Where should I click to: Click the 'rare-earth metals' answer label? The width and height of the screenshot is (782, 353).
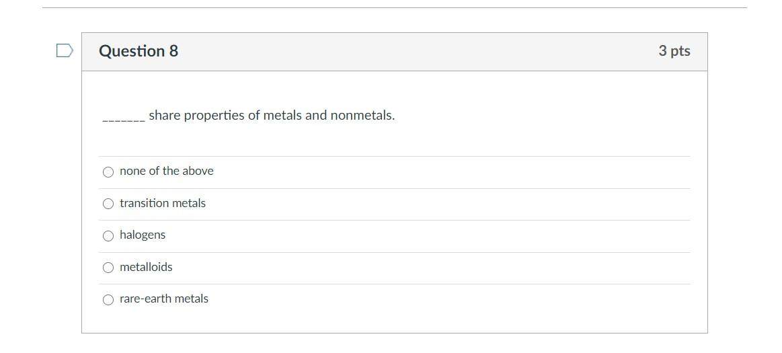163,299
